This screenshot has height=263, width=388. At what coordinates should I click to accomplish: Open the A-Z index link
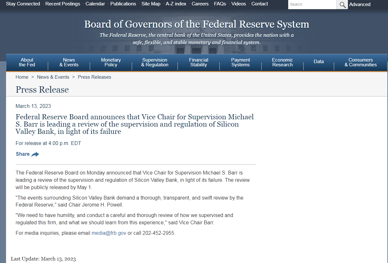(x=176, y=4)
